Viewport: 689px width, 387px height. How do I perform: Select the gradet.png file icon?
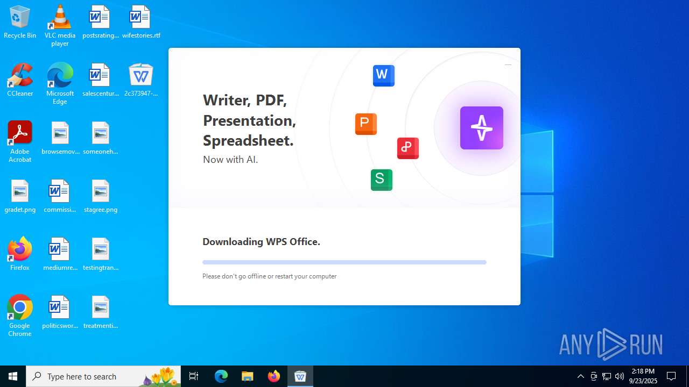[x=20, y=197]
